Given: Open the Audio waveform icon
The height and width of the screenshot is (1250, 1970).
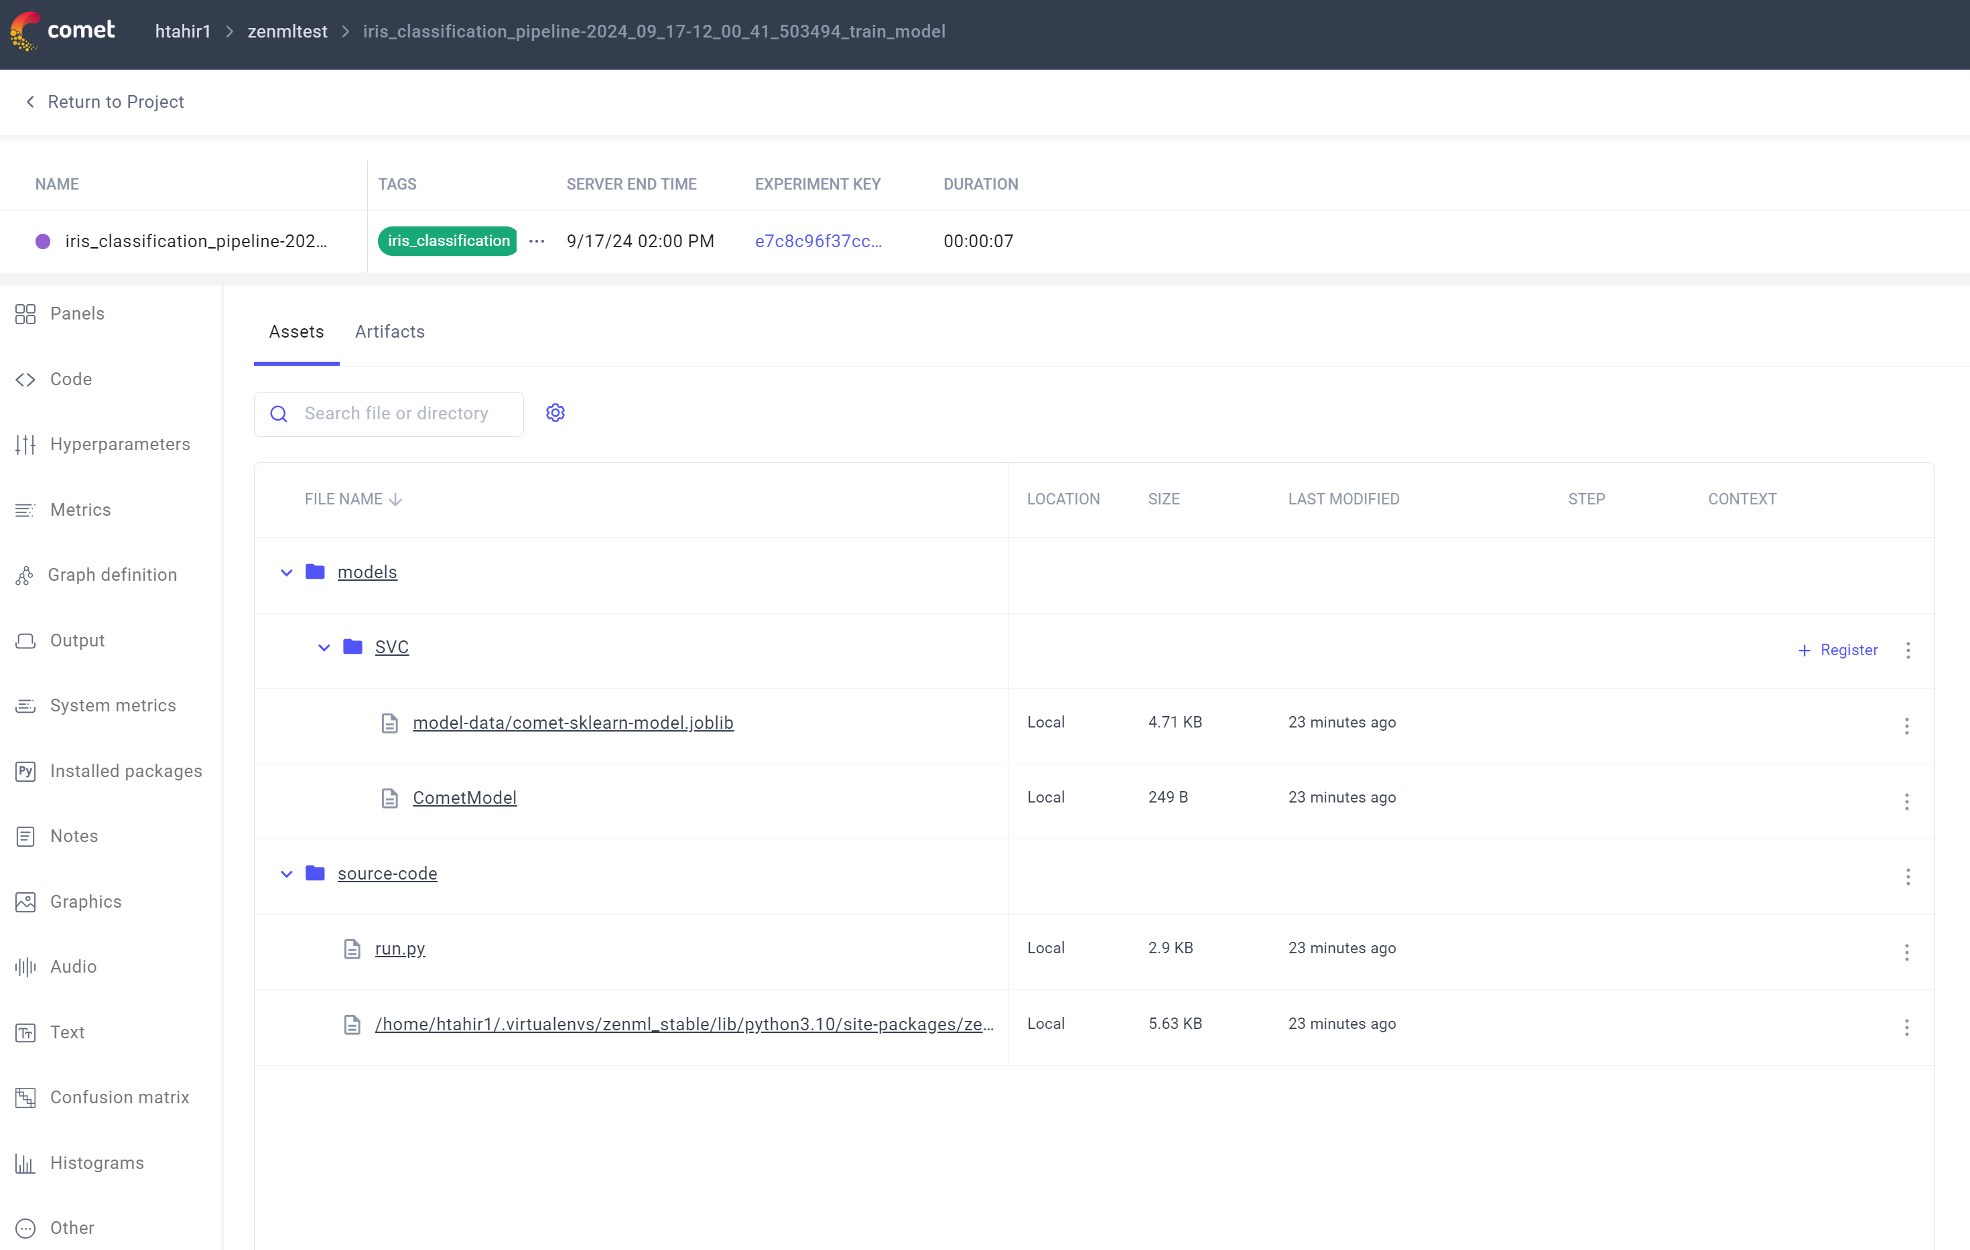Looking at the screenshot, I should pos(25,967).
